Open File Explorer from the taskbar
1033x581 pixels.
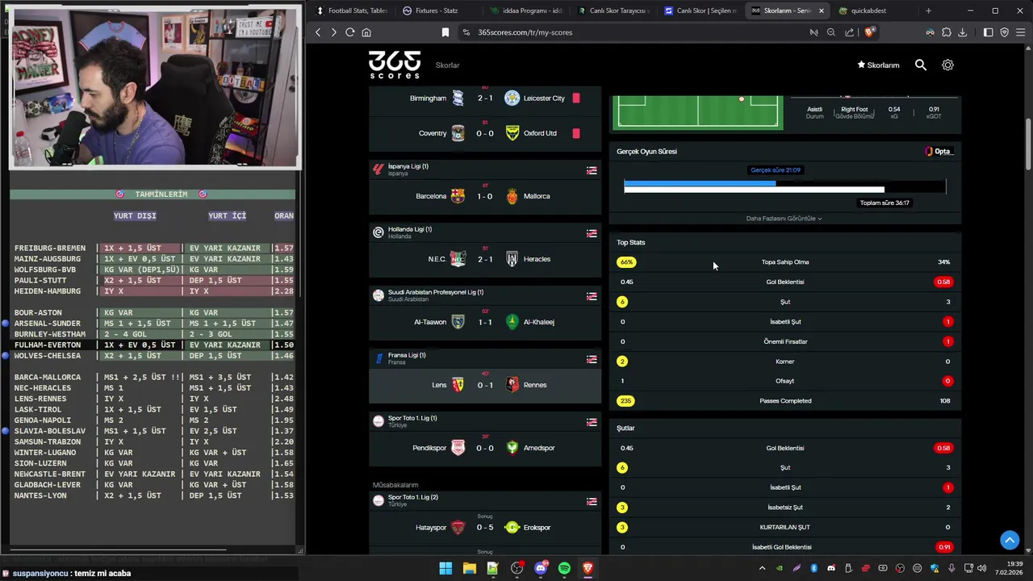(469, 568)
